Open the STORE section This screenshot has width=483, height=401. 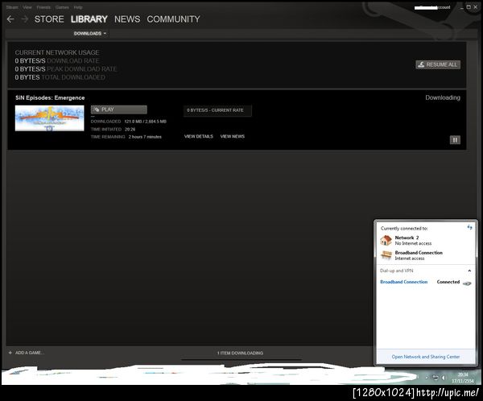(x=49, y=19)
